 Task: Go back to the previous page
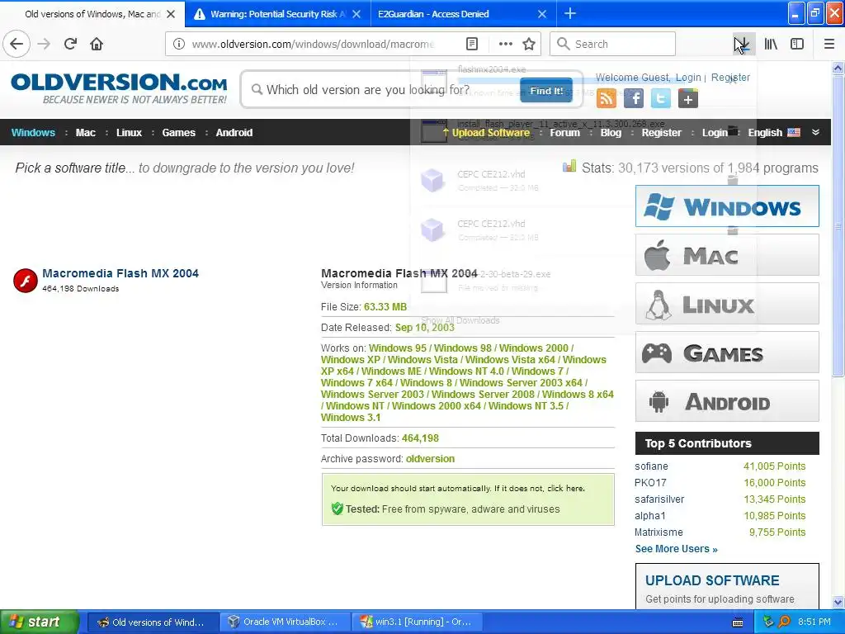pos(17,44)
